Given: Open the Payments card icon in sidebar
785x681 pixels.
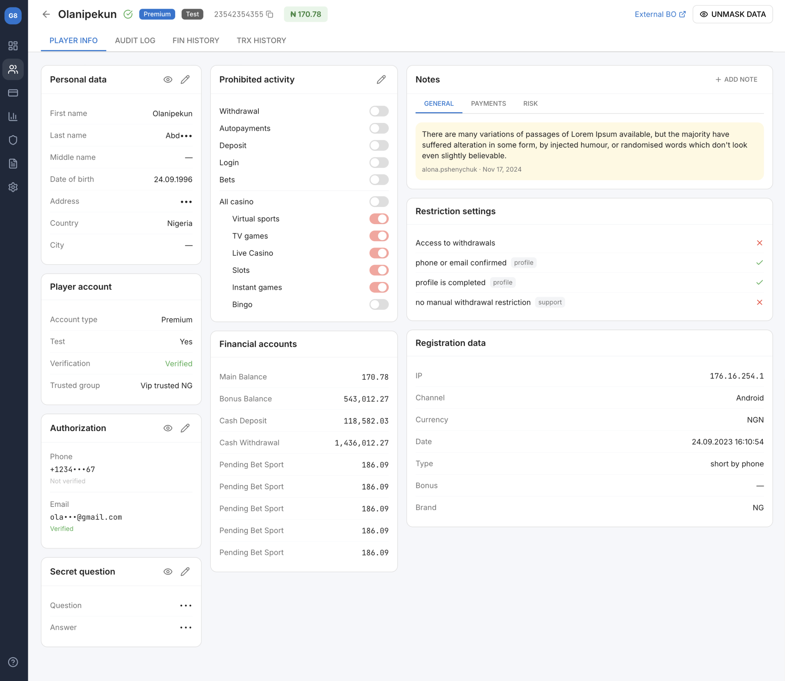Looking at the screenshot, I should 13,93.
